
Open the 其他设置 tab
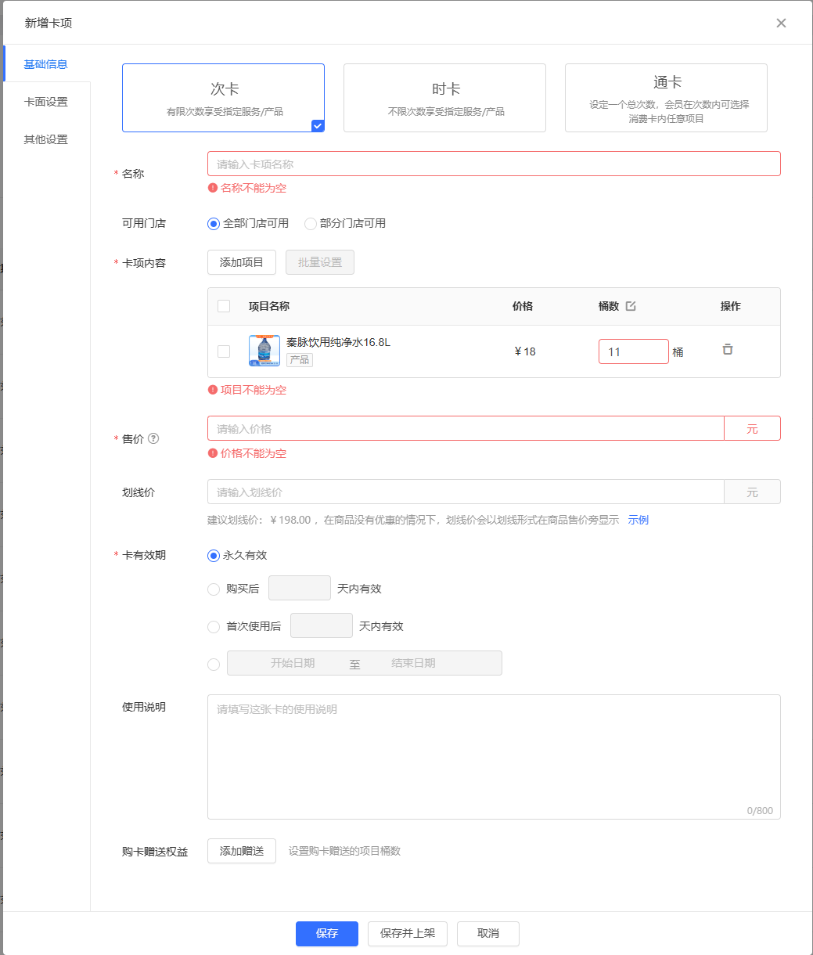click(x=45, y=139)
